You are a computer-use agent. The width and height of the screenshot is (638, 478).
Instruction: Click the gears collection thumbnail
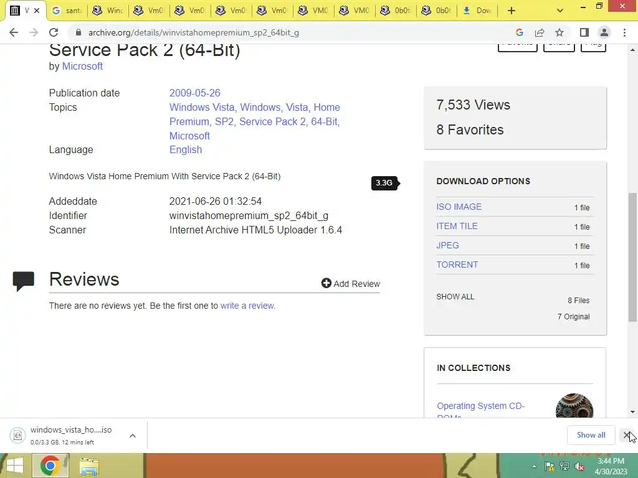(574, 406)
